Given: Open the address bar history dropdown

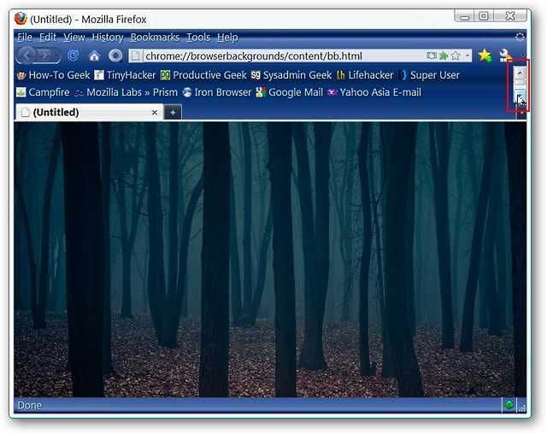Looking at the screenshot, I should click(468, 56).
